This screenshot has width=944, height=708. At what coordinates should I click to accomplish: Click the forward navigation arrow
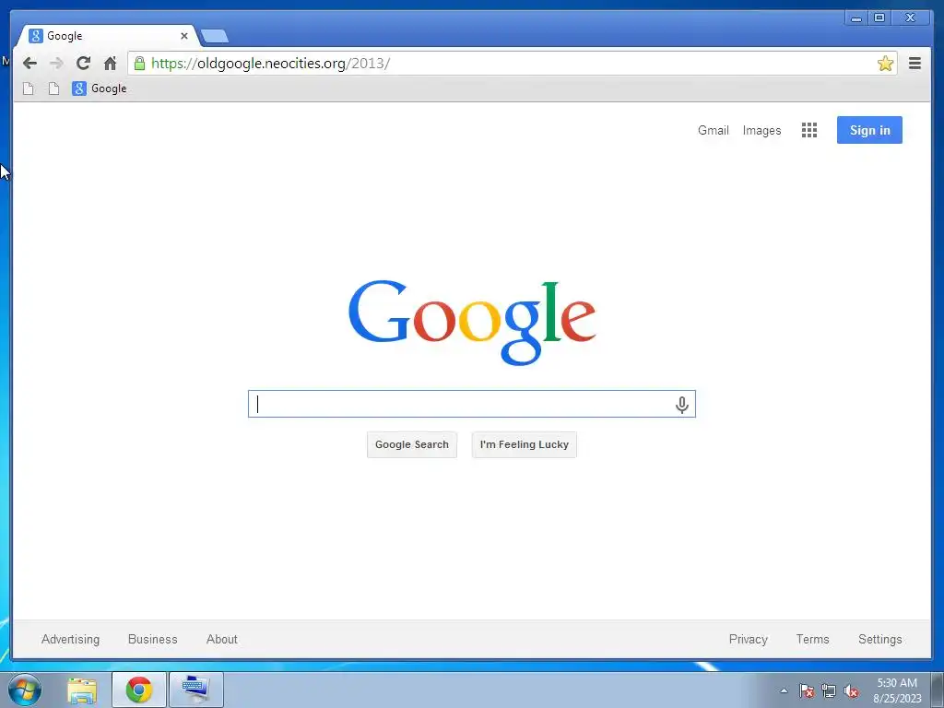point(56,64)
